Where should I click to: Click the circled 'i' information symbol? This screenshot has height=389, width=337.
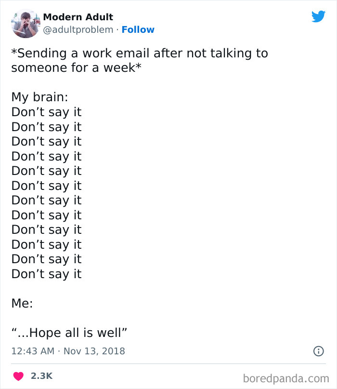(320, 351)
